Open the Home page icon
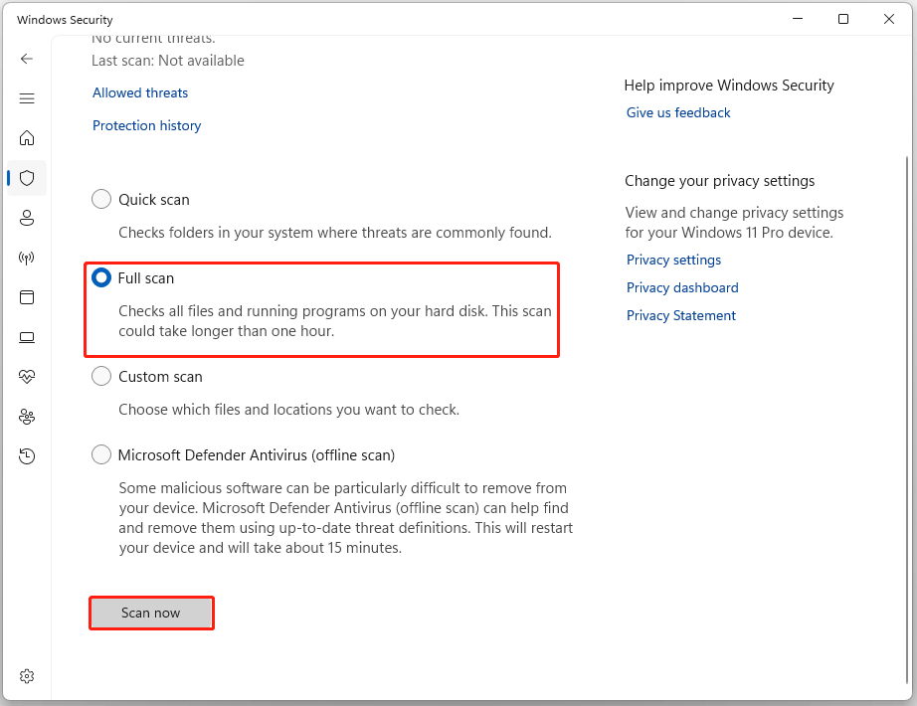This screenshot has height=706, width=917. pos(26,138)
